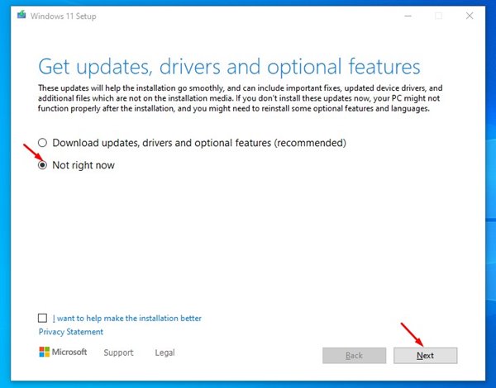
Task: Click the Microsoft logo
Action: [x=63, y=352]
